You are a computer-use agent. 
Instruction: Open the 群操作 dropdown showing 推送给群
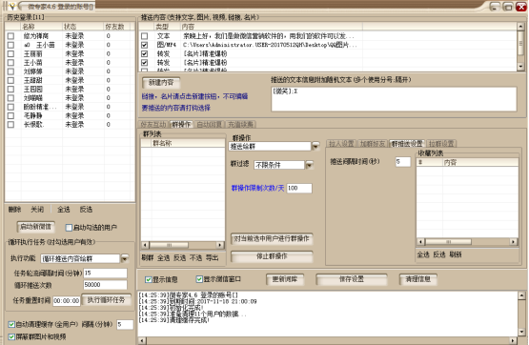pyautogui.click(x=315, y=146)
